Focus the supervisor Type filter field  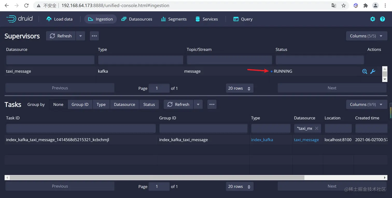(141, 60)
